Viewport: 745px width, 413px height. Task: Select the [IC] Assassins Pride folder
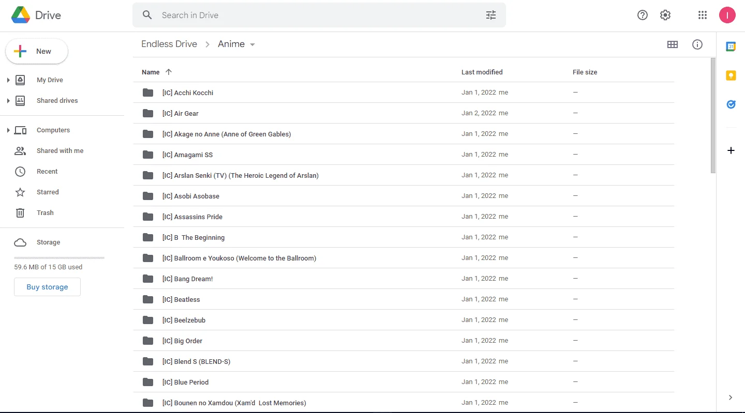(x=404, y=217)
